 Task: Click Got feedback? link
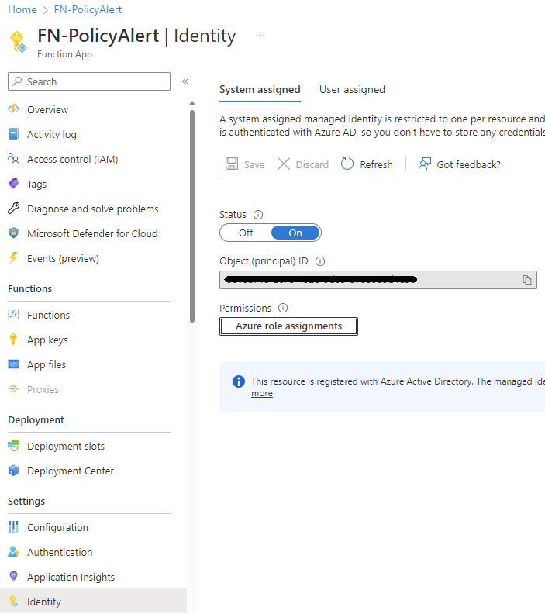(459, 164)
